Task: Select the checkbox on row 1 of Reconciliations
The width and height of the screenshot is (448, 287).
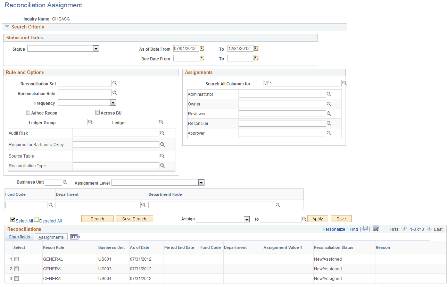Action: click(16, 259)
